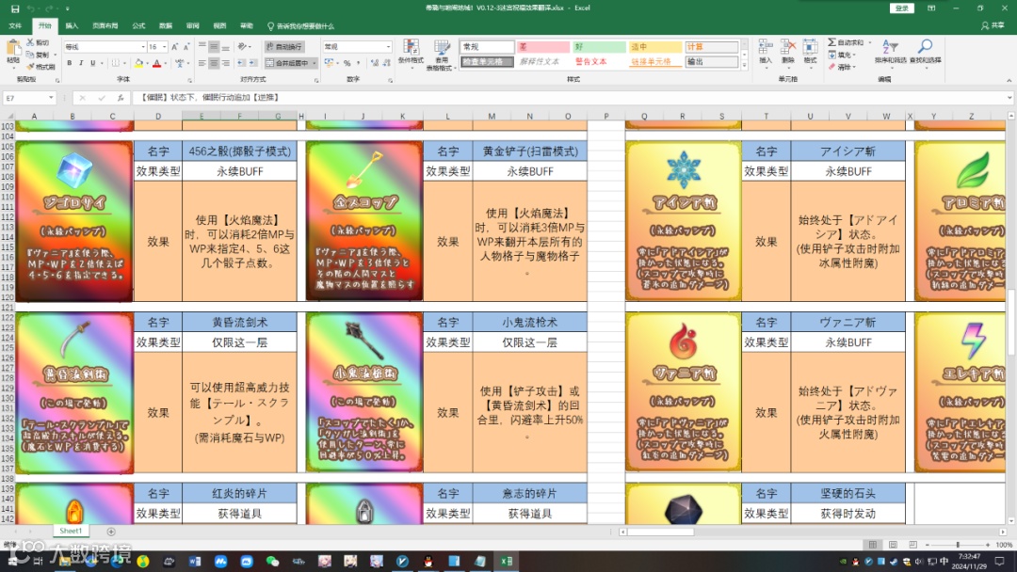Toggle align right

click(x=226, y=63)
